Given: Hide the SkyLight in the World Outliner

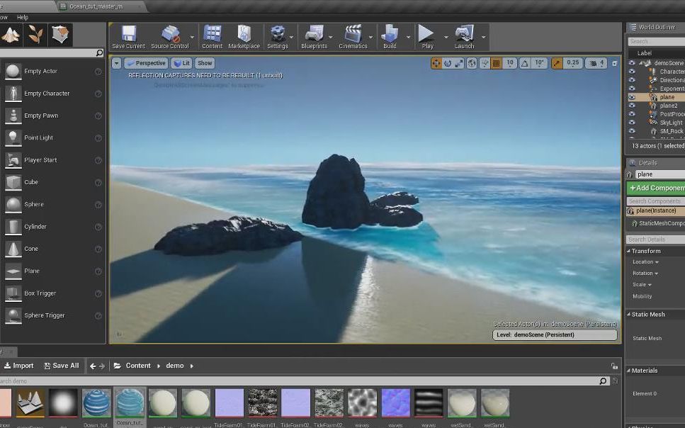Looking at the screenshot, I should pos(633,122).
